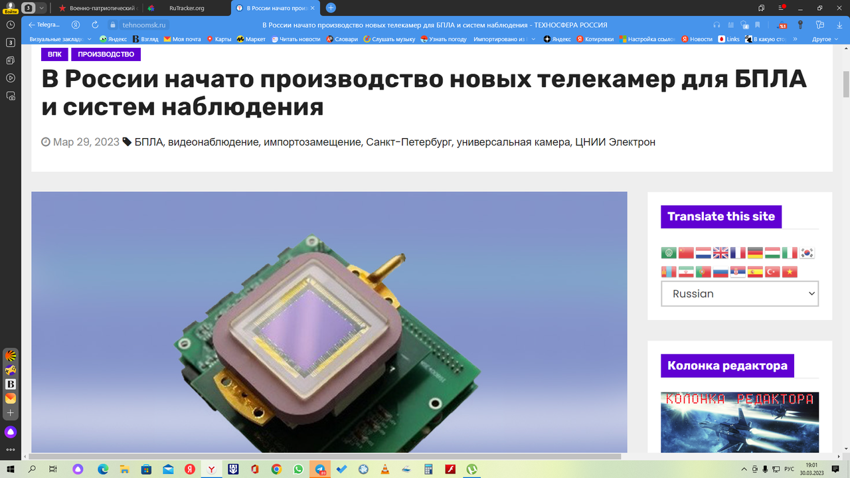Click the VLC media player taskbar icon
Viewport: 850px width, 478px height.
385,469
